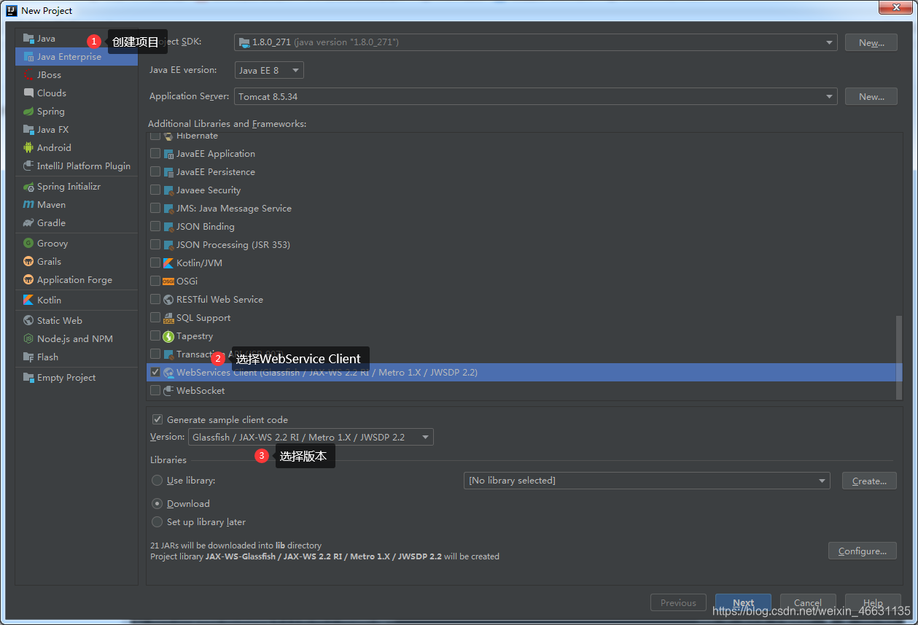Screen dimensions: 918x625
Task: Pick Grails from the sidebar
Action: (x=49, y=261)
